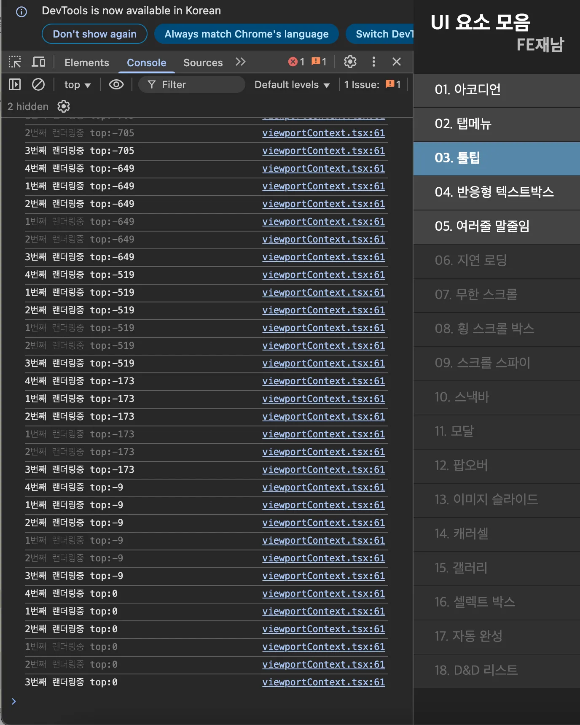Open viewportContext.tsx:61 link for 4번째 top:-649

(x=323, y=168)
